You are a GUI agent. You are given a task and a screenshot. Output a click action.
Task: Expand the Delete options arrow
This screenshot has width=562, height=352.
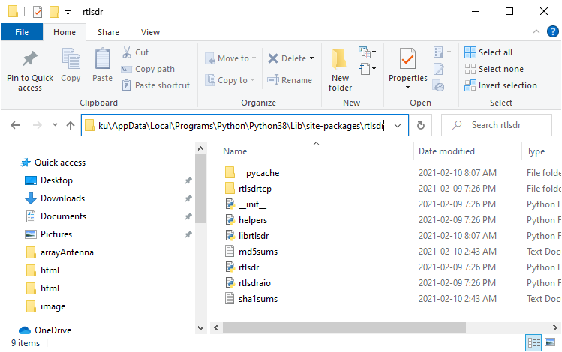pyautogui.click(x=311, y=58)
